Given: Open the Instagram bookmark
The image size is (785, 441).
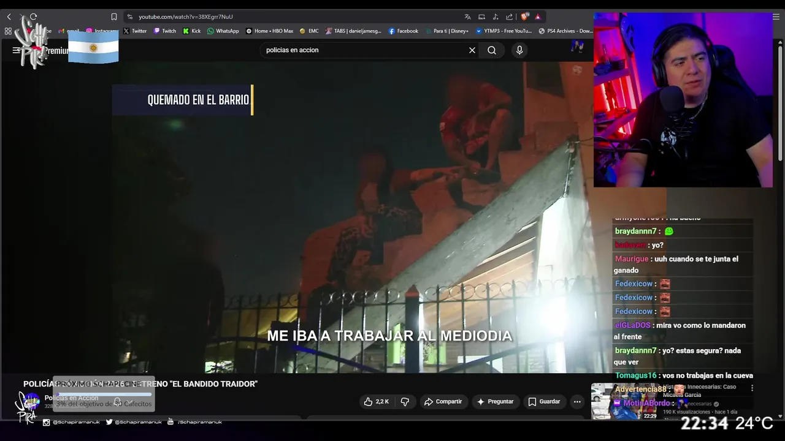Looking at the screenshot, I should point(101,31).
